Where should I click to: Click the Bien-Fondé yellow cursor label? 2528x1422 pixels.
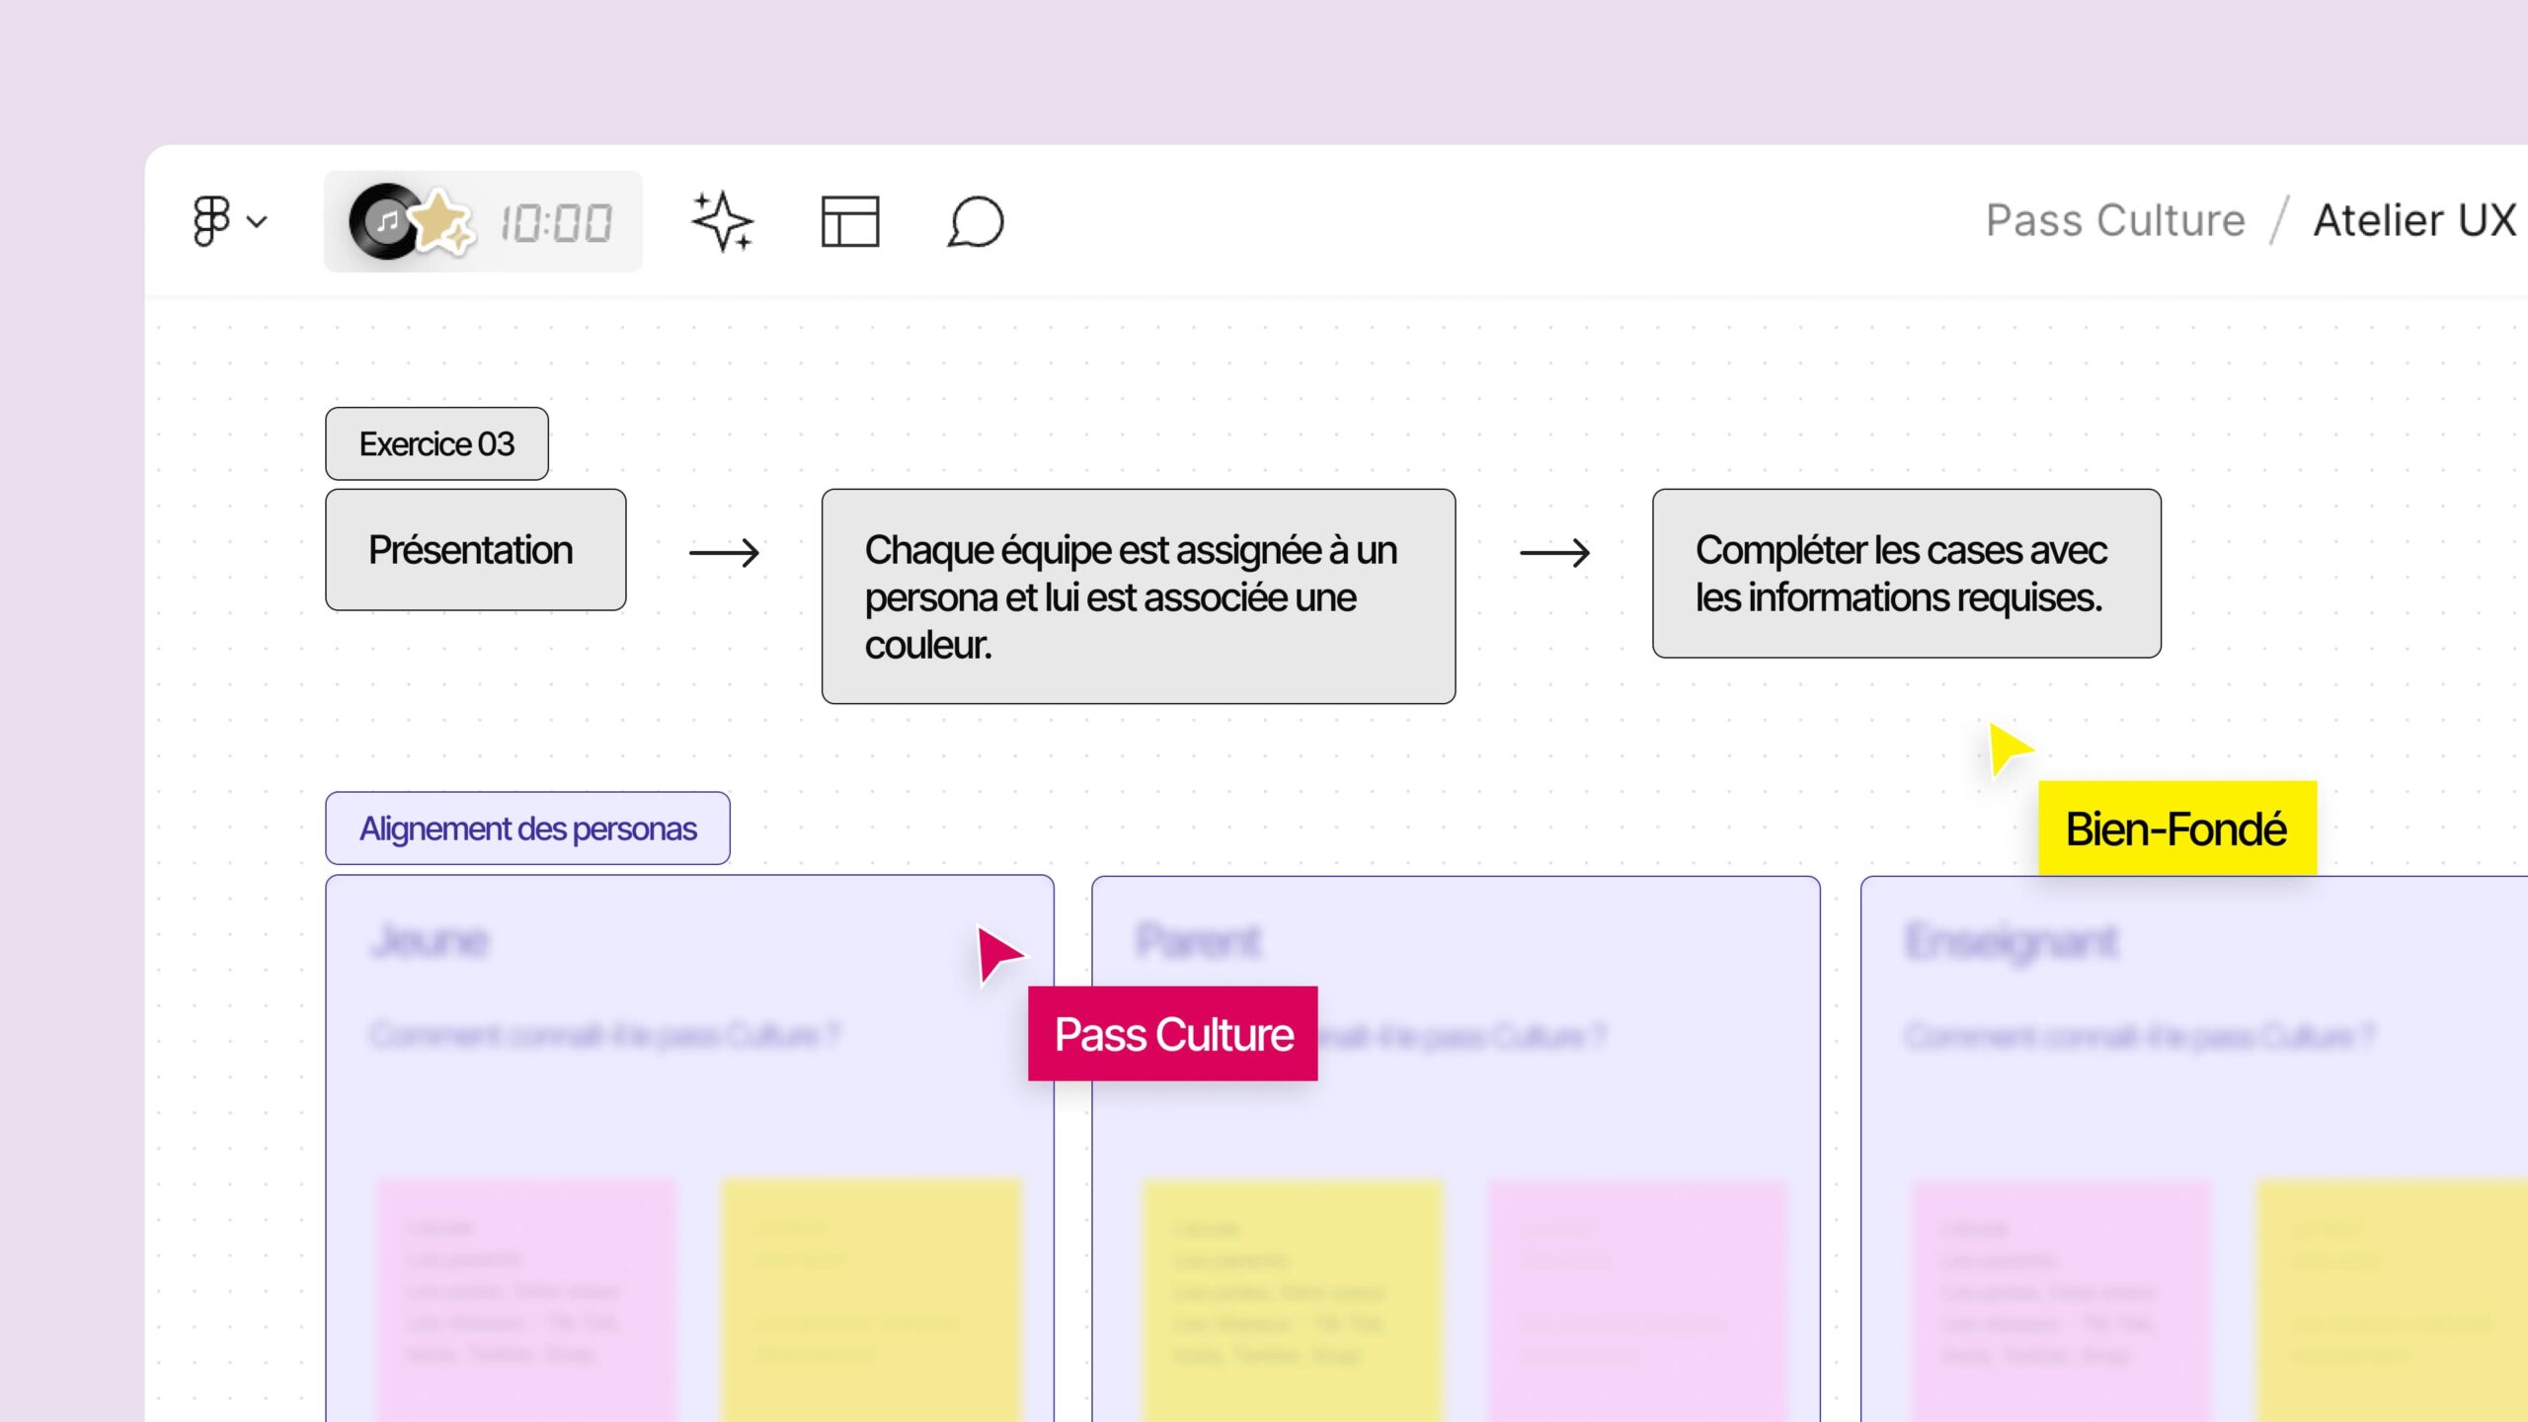pyautogui.click(x=2176, y=829)
